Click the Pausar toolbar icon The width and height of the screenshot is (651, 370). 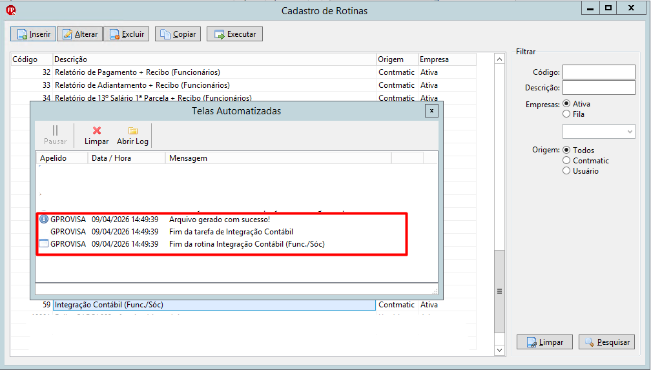tap(56, 136)
